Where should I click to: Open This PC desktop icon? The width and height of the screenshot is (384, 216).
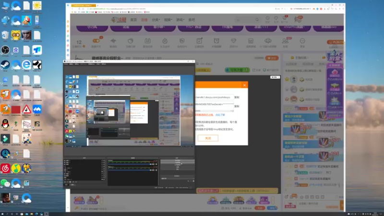(5, 6)
